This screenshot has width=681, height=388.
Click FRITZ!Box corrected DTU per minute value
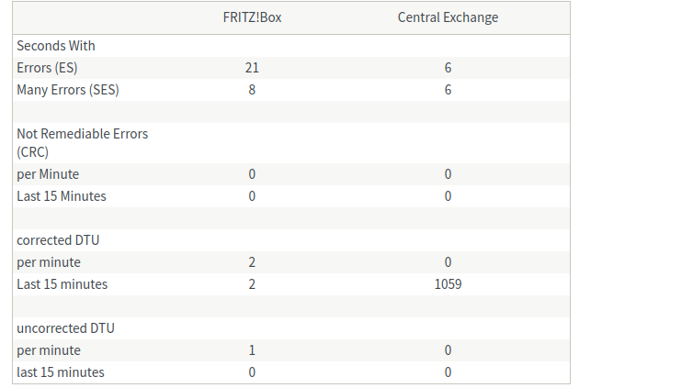click(x=252, y=262)
